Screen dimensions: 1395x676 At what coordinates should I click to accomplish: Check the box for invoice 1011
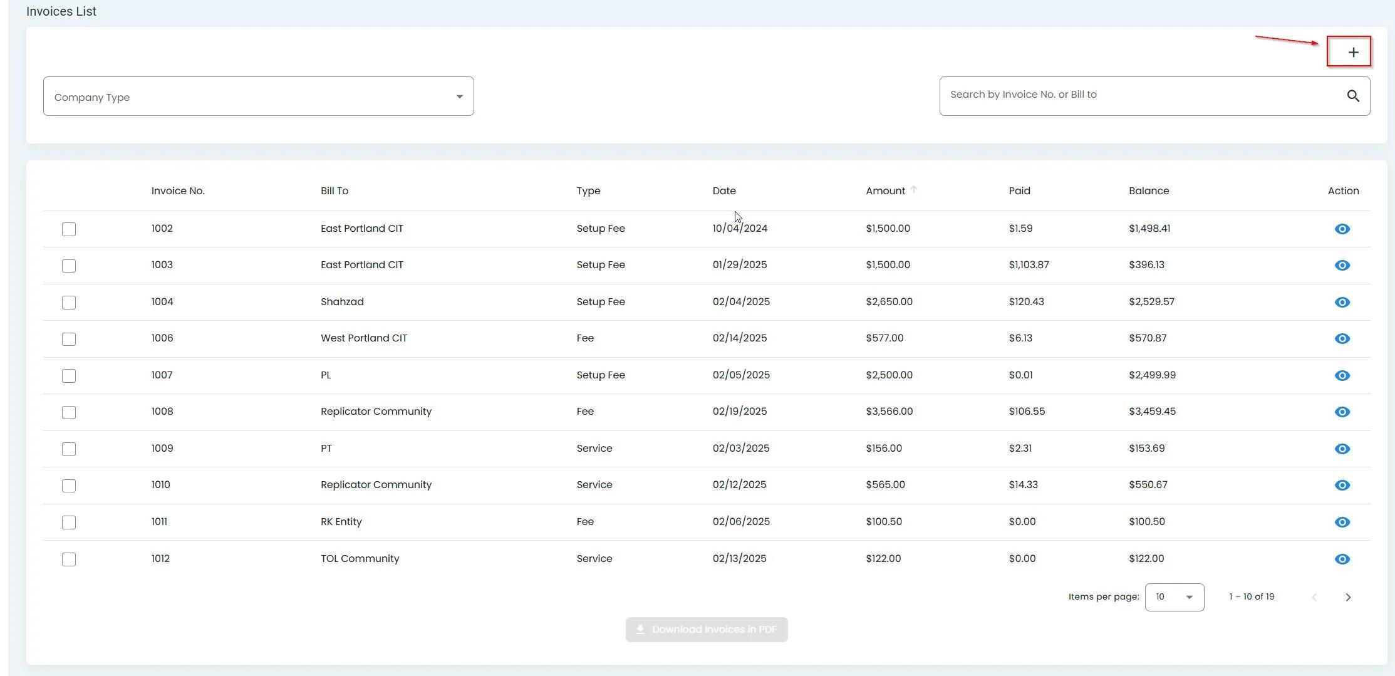[x=69, y=523]
